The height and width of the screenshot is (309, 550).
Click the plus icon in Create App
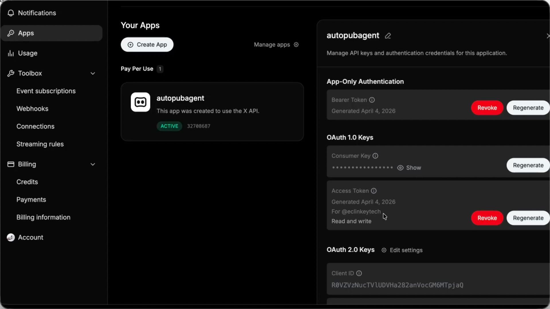coord(130,45)
